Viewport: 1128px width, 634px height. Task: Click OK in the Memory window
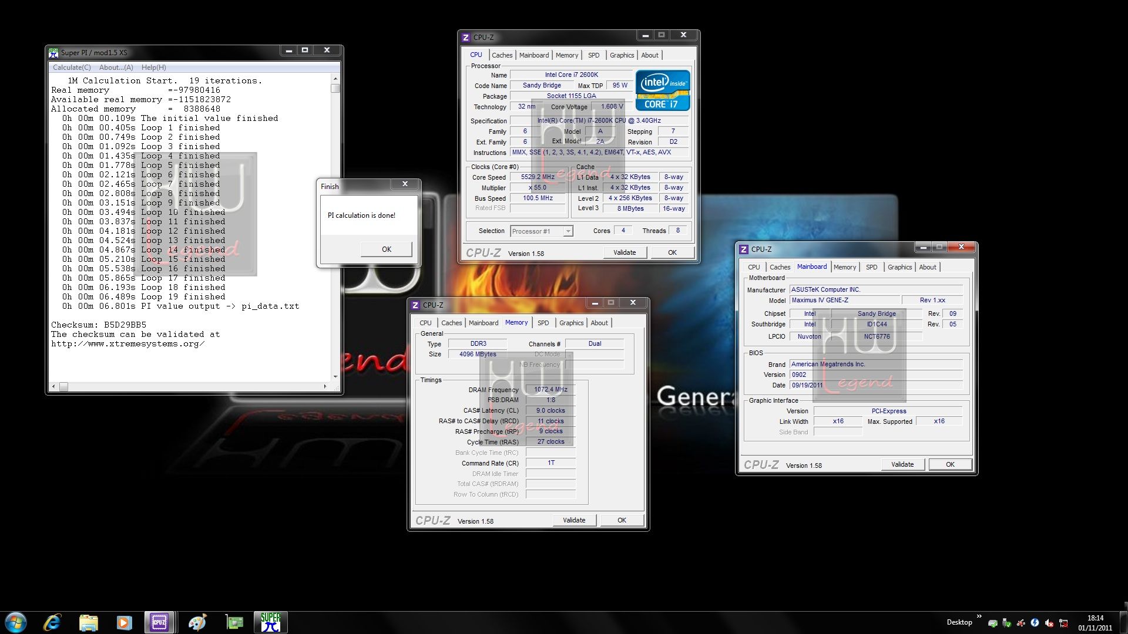pos(622,520)
